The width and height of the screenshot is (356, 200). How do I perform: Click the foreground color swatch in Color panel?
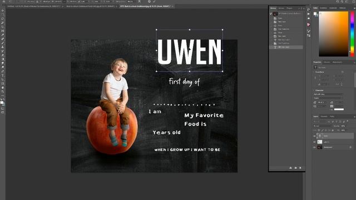tap(315, 13)
